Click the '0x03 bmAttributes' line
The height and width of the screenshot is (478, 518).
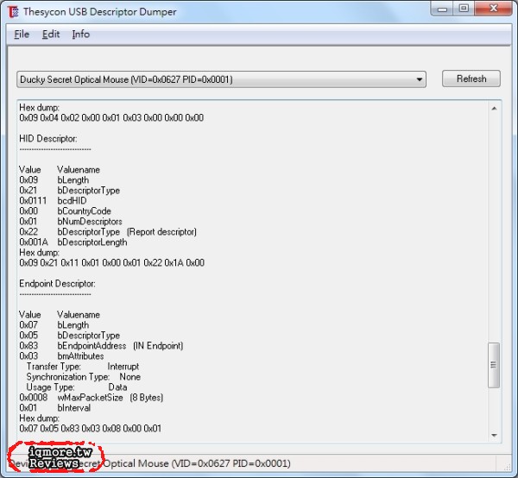61,355
